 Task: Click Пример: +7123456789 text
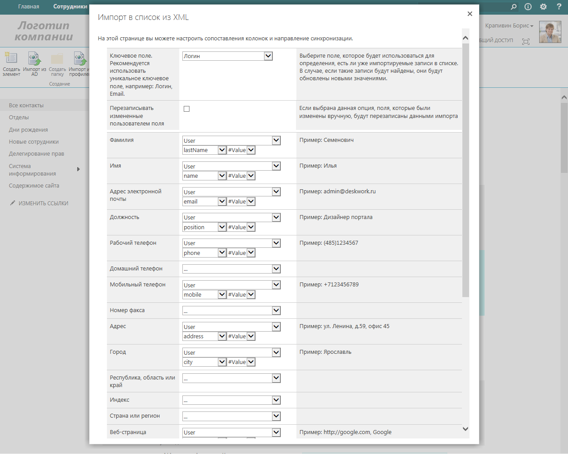point(329,285)
